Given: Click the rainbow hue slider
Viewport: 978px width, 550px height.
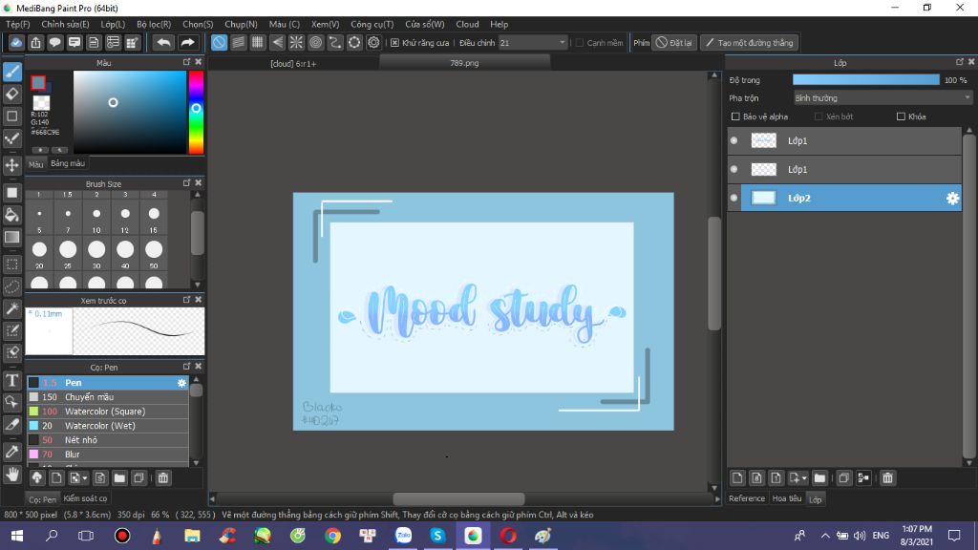Looking at the screenshot, I should pos(196,113).
